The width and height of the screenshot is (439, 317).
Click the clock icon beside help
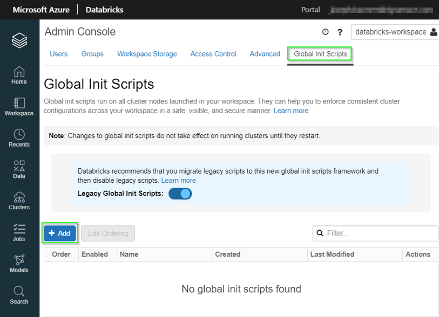(325, 32)
